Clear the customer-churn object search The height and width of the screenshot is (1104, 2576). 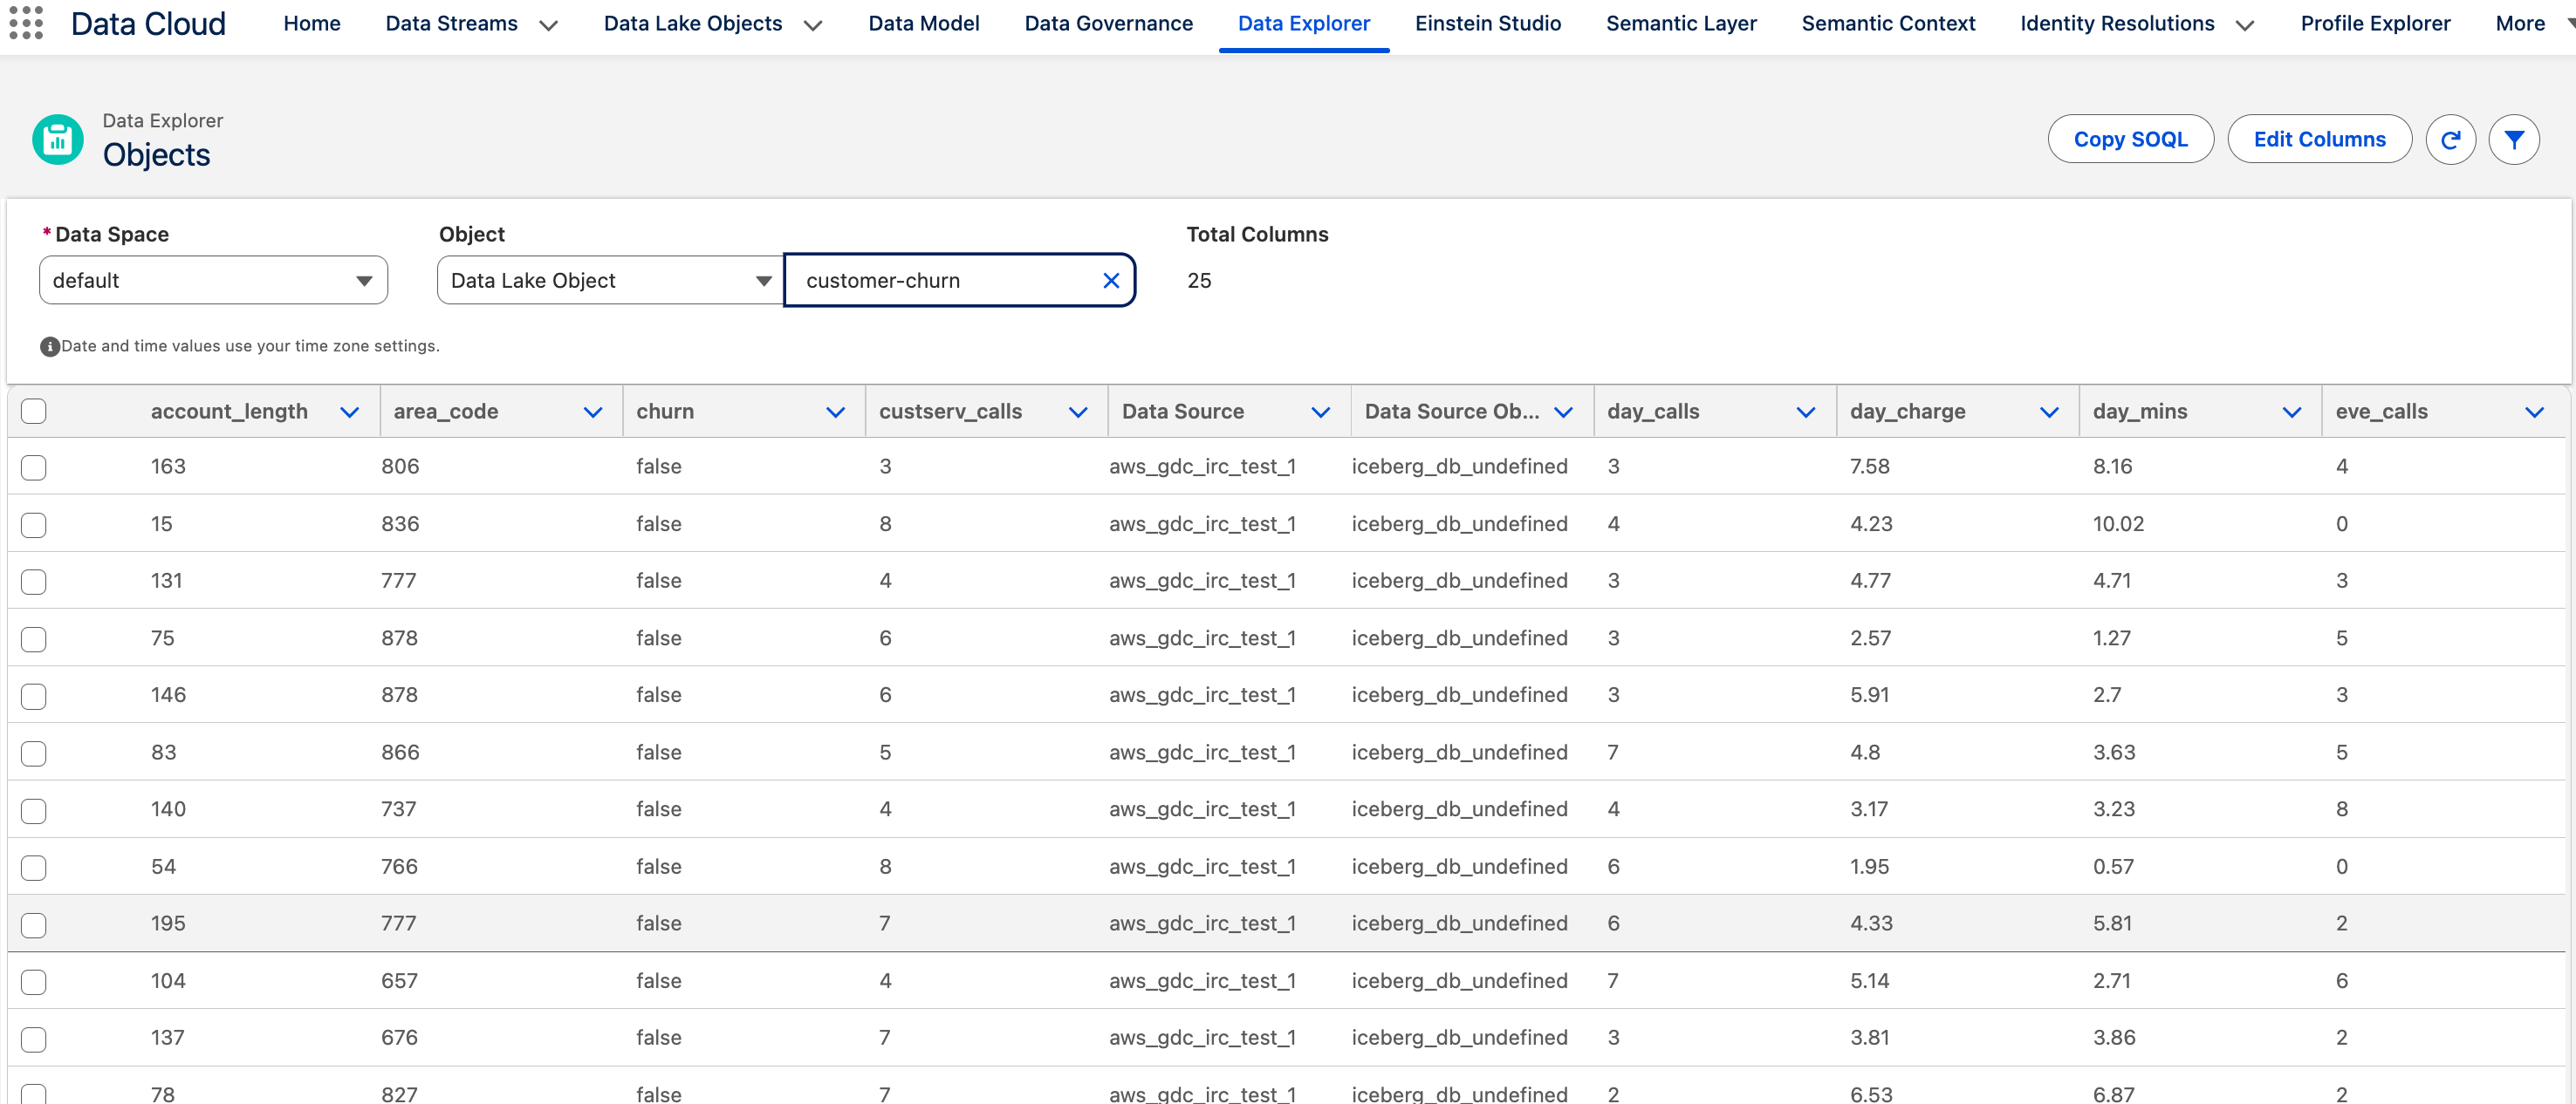pos(1110,281)
